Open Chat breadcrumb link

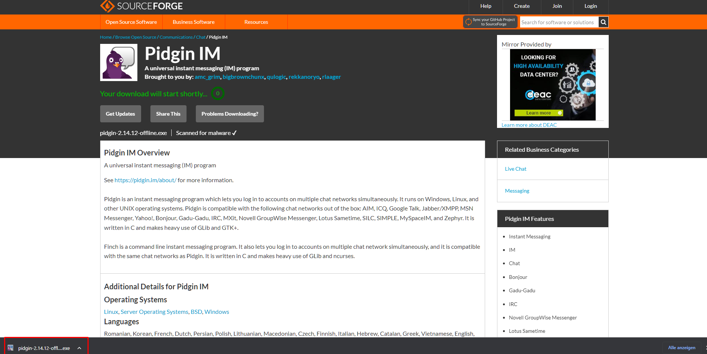click(x=201, y=37)
